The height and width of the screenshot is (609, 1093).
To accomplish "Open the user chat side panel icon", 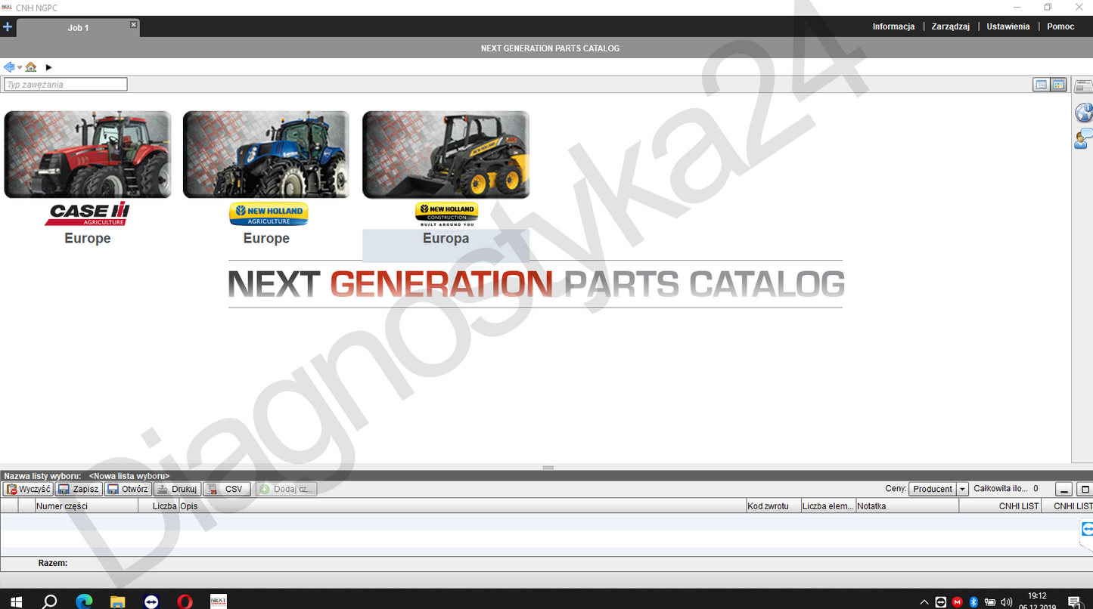I will tap(1084, 138).
